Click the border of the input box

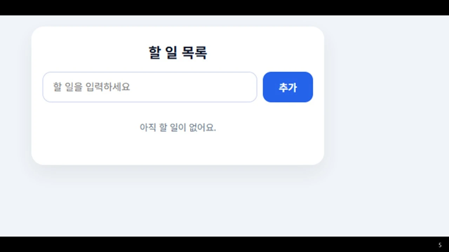pyautogui.click(x=150, y=72)
